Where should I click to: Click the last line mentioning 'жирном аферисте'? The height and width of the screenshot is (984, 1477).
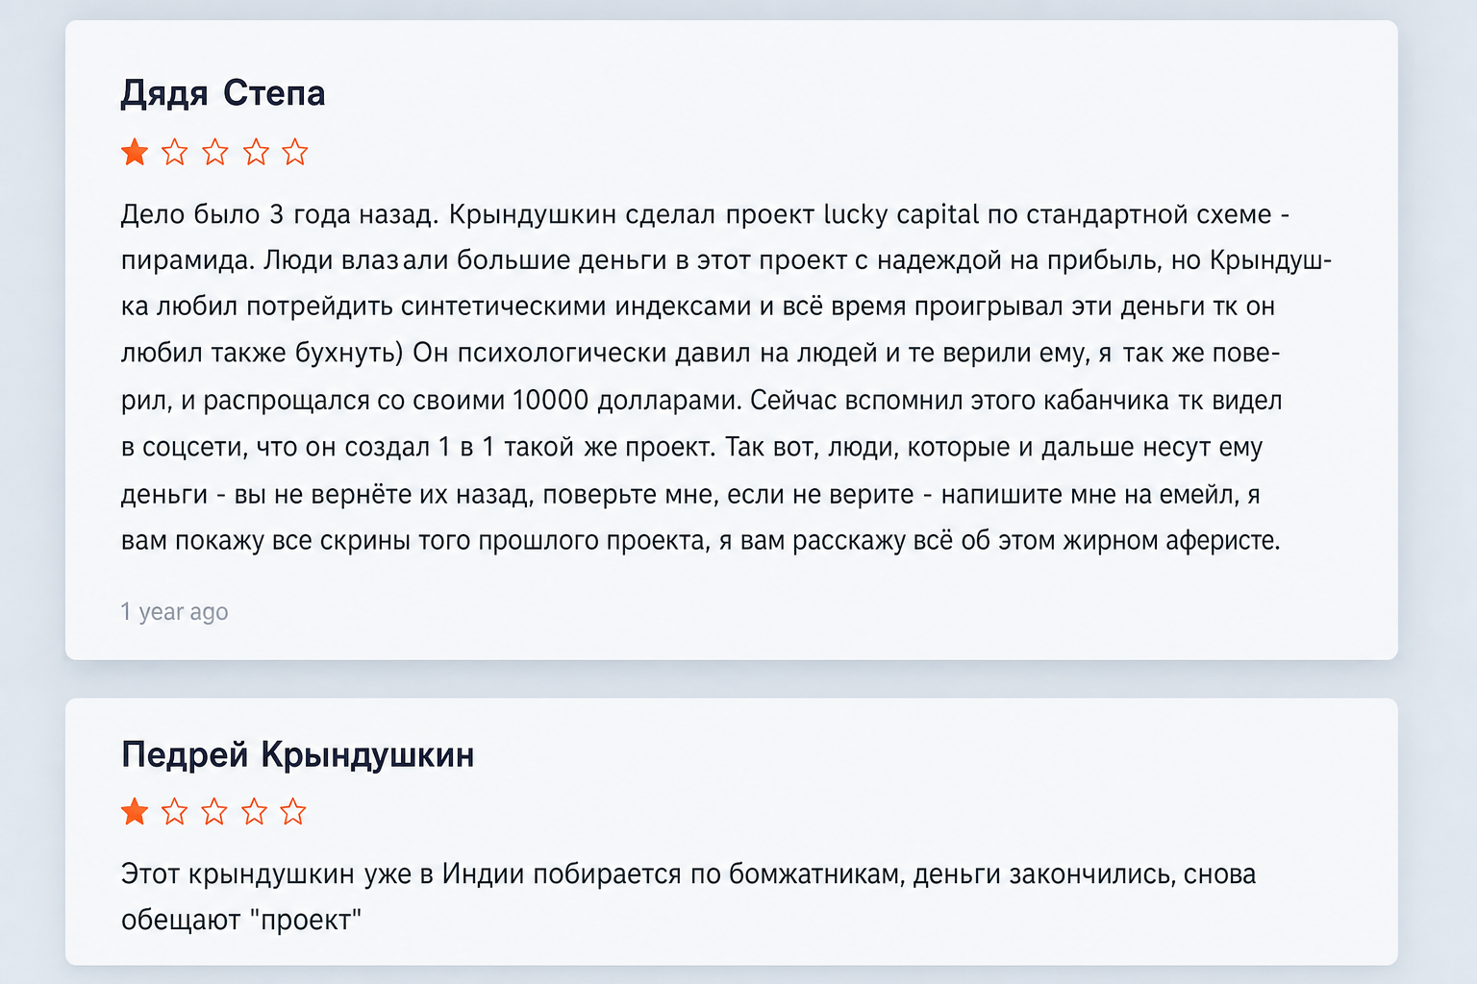[701, 541]
